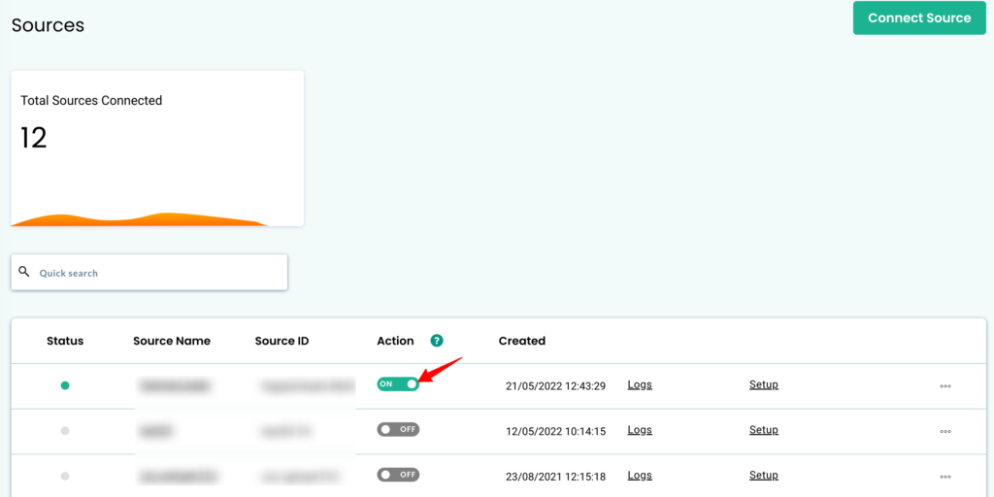Viewport: 994px width, 497px height.
Task: Open Setup for the 23/08/2021 source
Action: pyautogui.click(x=764, y=476)
